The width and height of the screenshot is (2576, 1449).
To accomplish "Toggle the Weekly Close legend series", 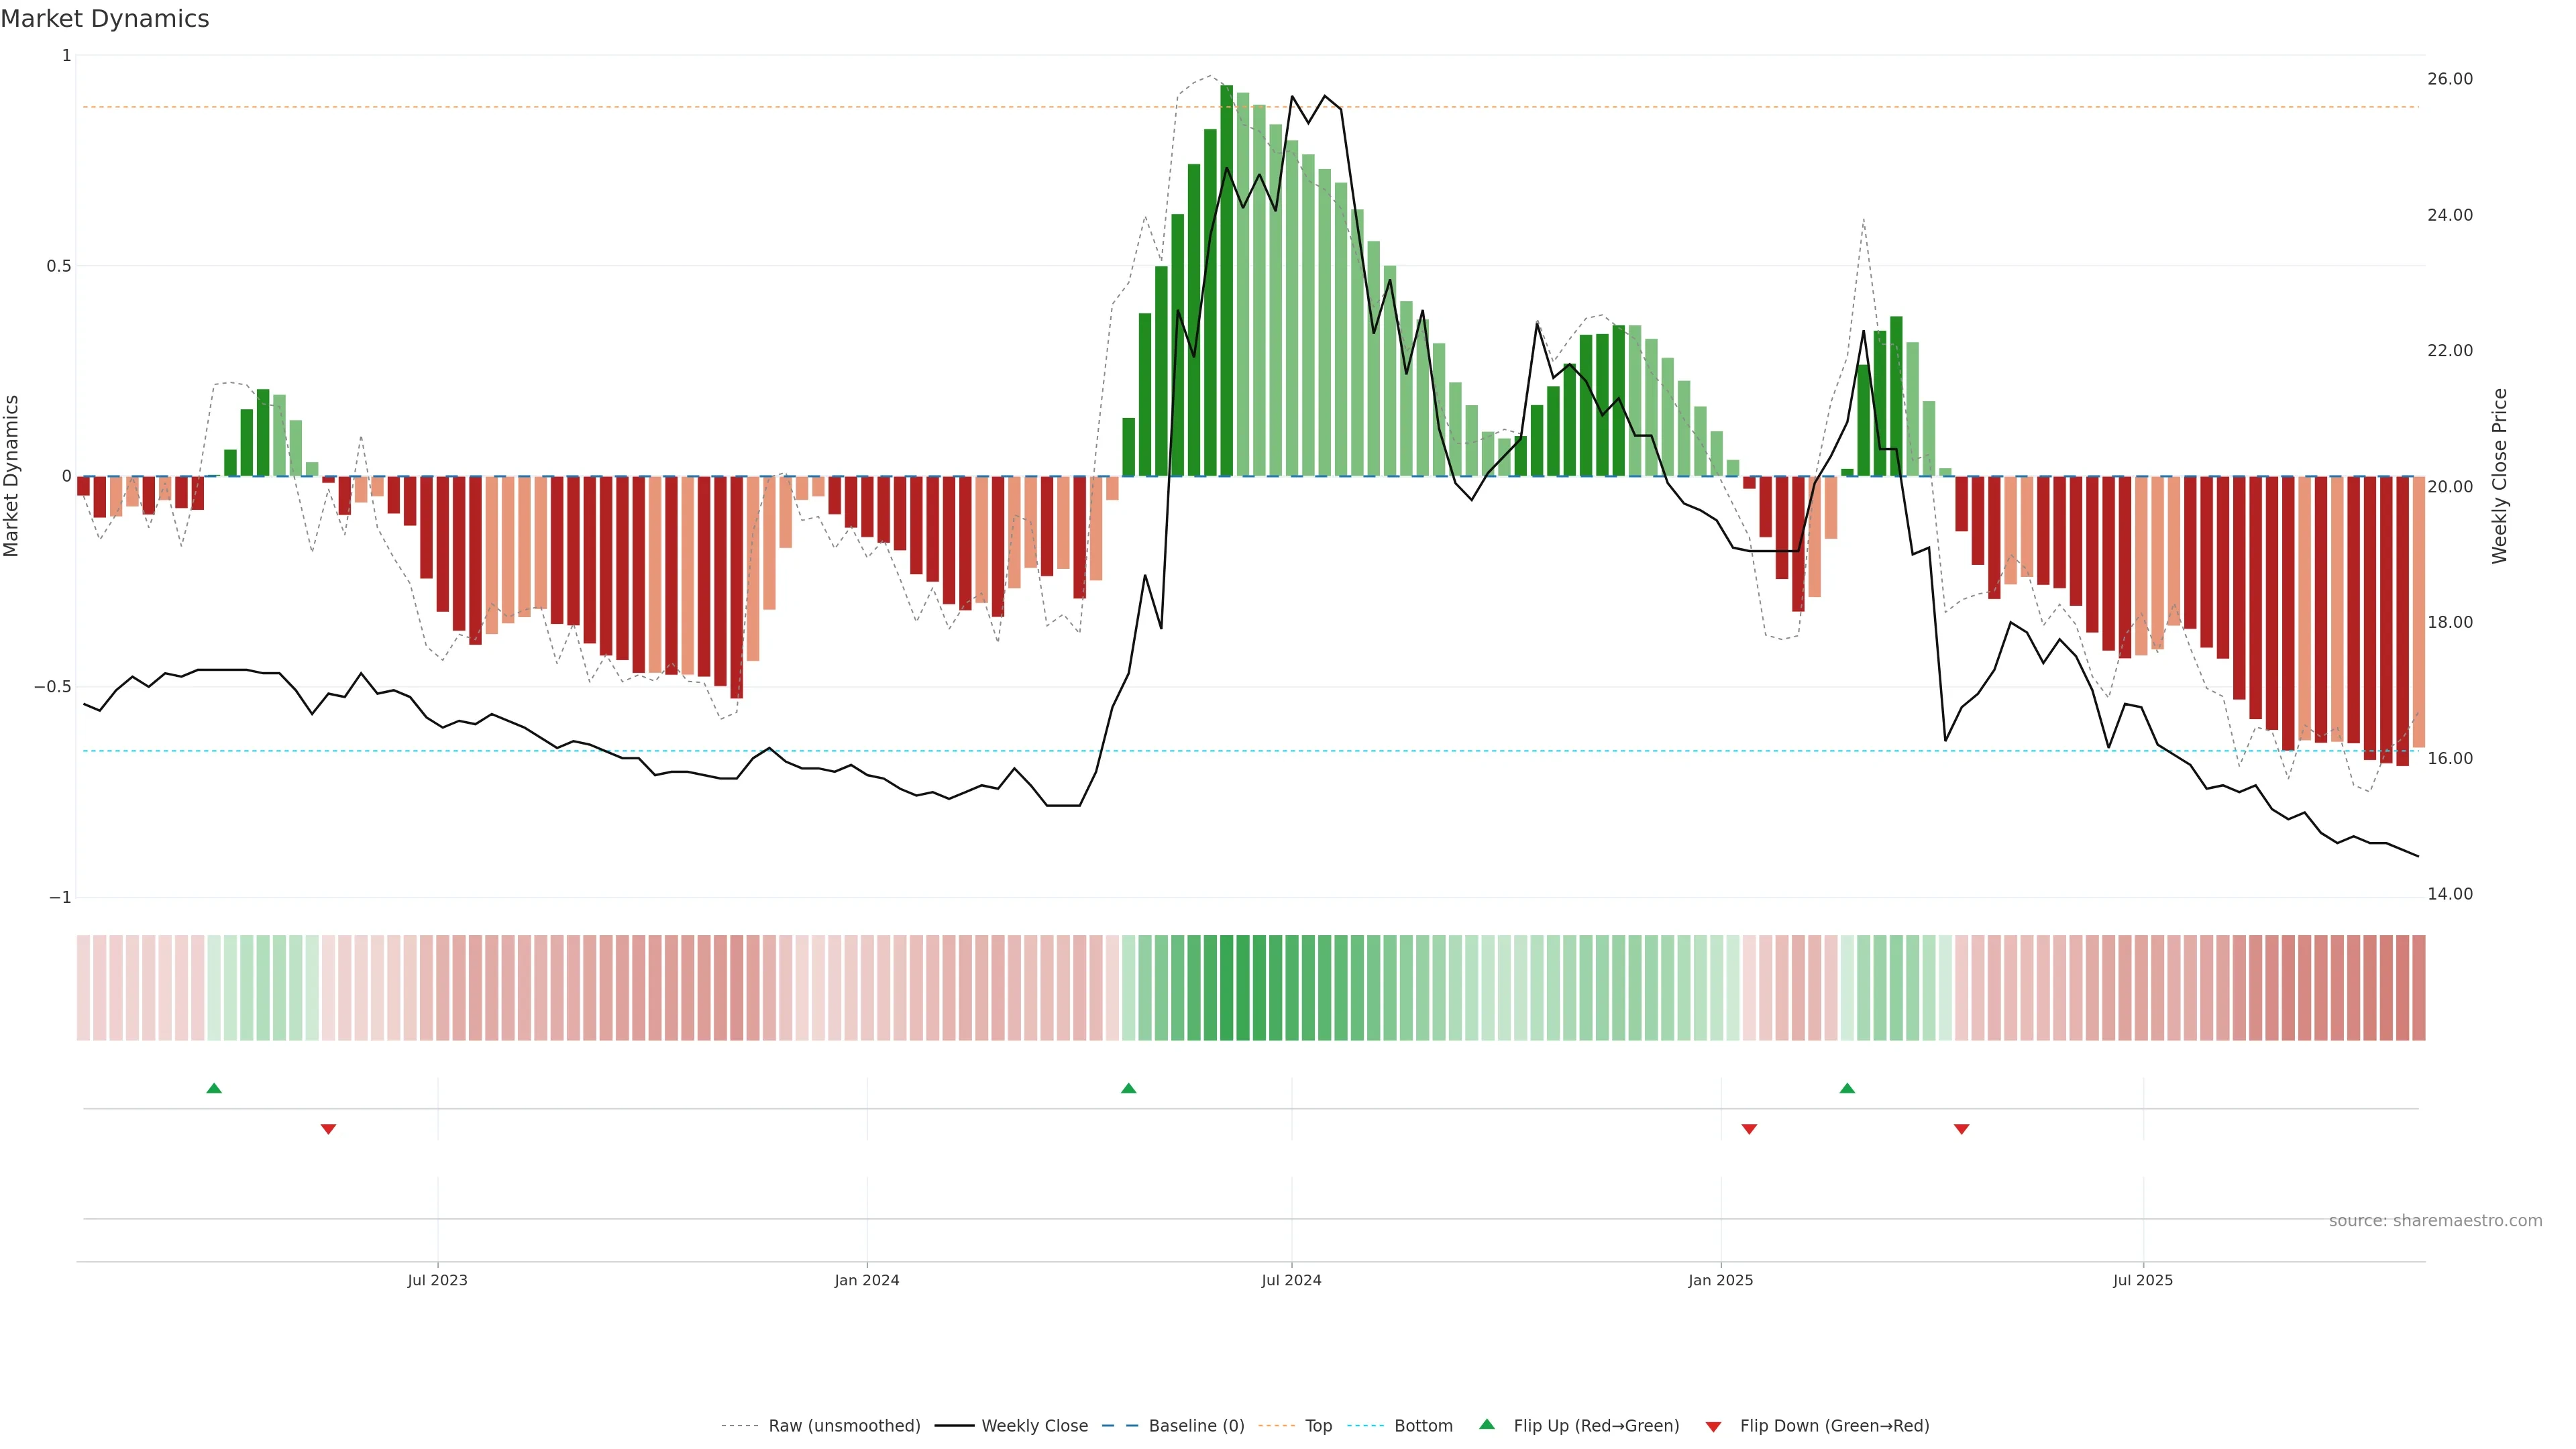I will (x=1034, y=1426).
